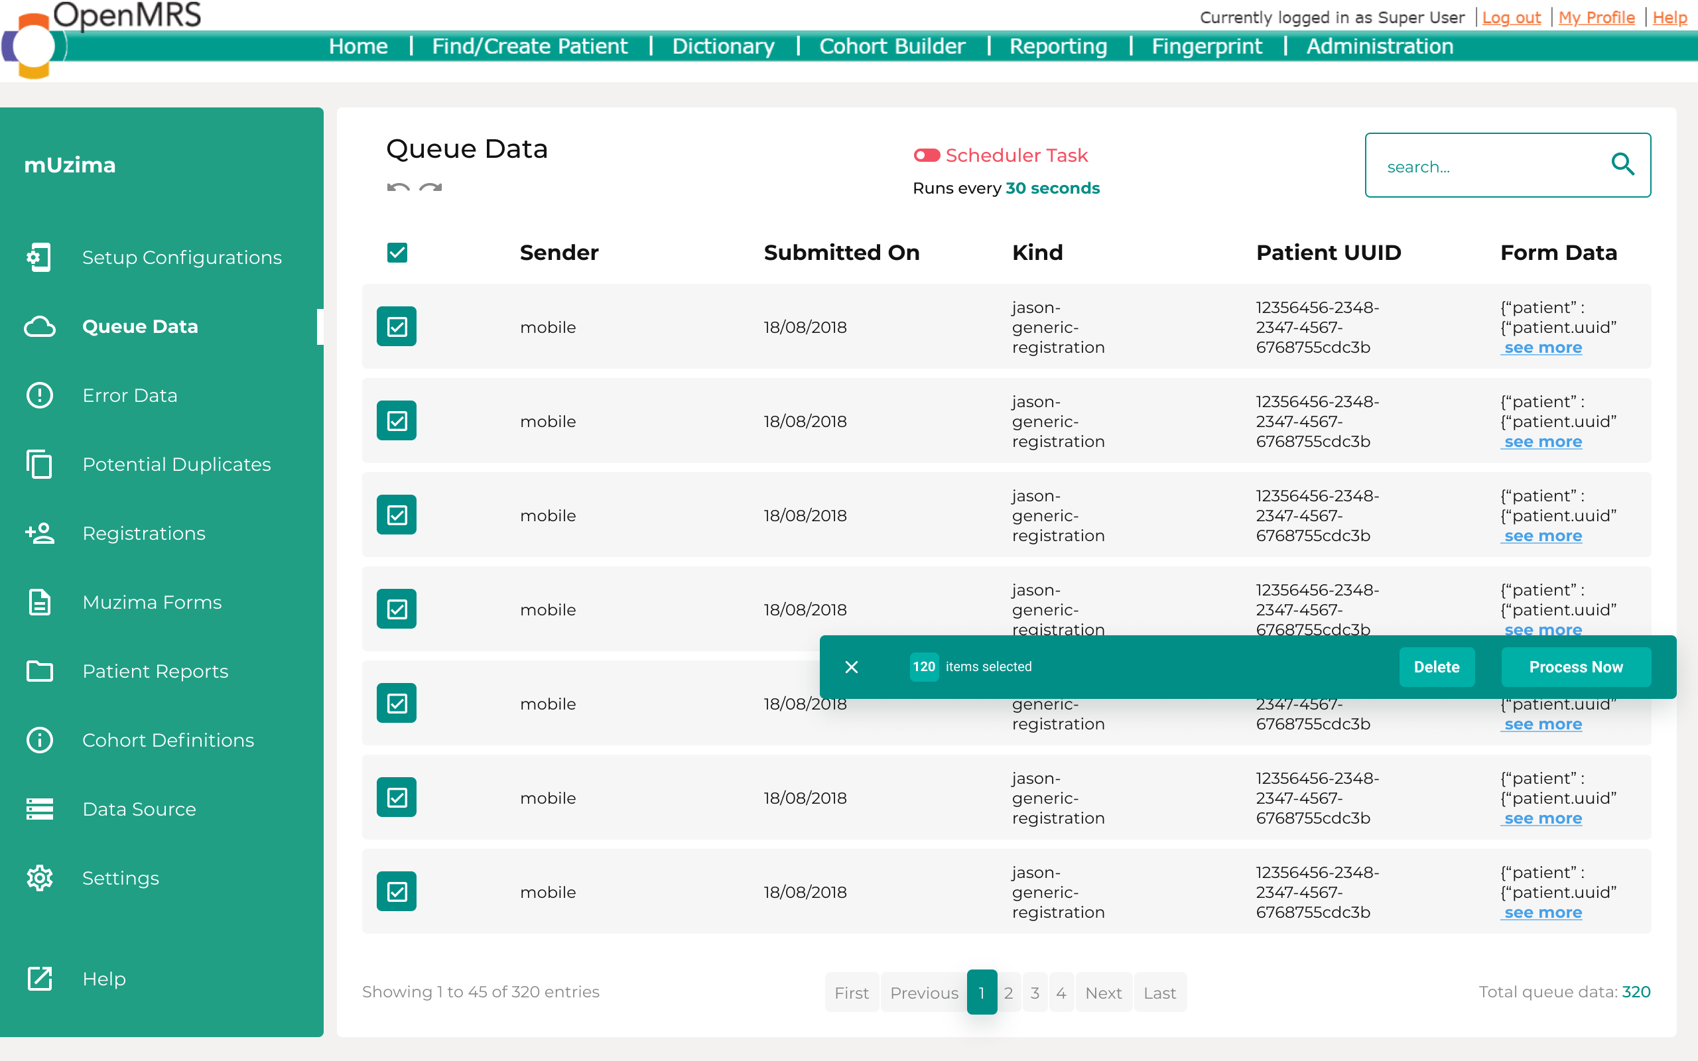Click the Form Data column header
1698x1061 pixels.
click(x=1558, y=253)
